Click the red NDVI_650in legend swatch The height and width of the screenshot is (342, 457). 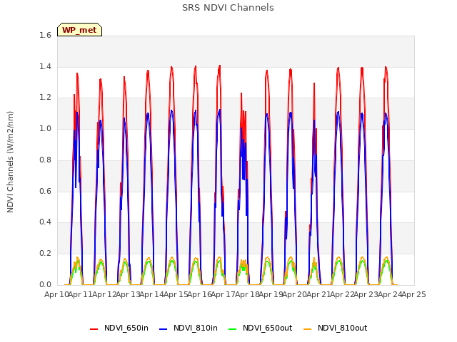[x=94, y=329]
